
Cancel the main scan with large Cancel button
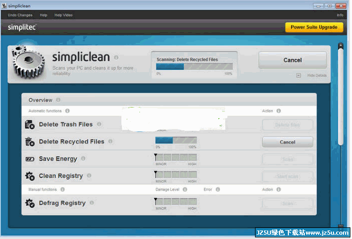(293, 60)
